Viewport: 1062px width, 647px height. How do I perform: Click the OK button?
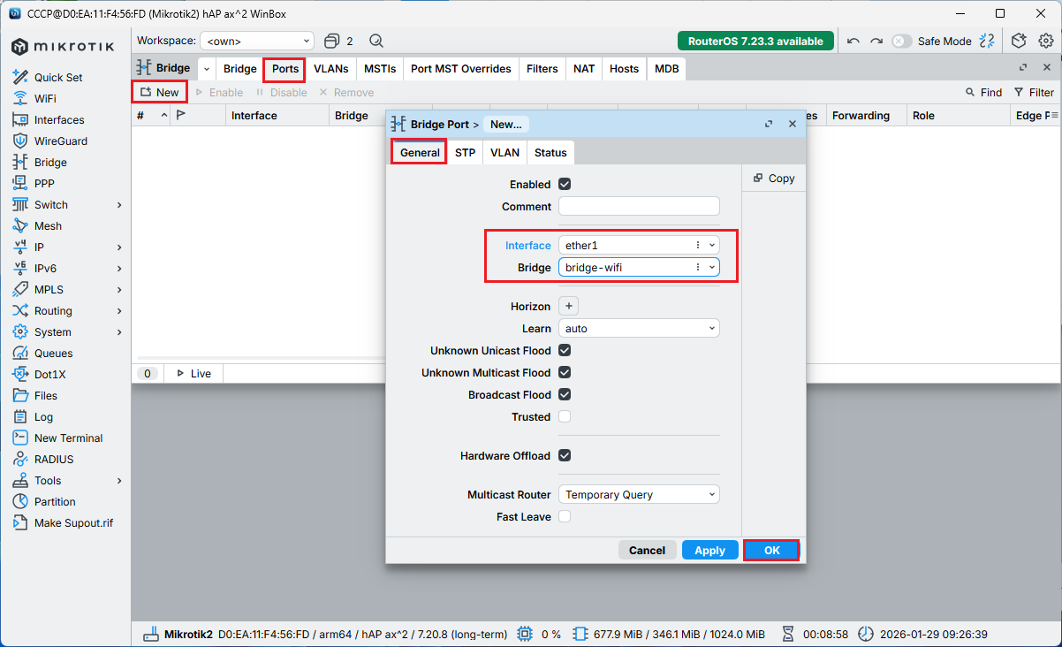pos(772,550)
